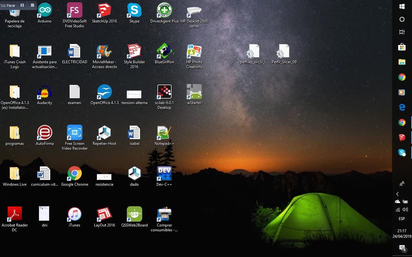Select the DVDVideoSoft Free Studio icon
The width and height of the screenshot is (412, 257).
pyautogui.click(x=74, y=15)
